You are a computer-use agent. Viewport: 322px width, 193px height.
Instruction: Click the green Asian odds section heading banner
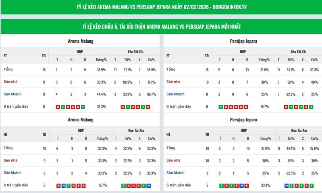coord(161,27)
